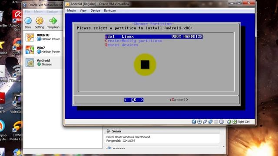This screenshot has height=156, width=278.
Task: Click the shared folders status icon
Action: (216, 122)
